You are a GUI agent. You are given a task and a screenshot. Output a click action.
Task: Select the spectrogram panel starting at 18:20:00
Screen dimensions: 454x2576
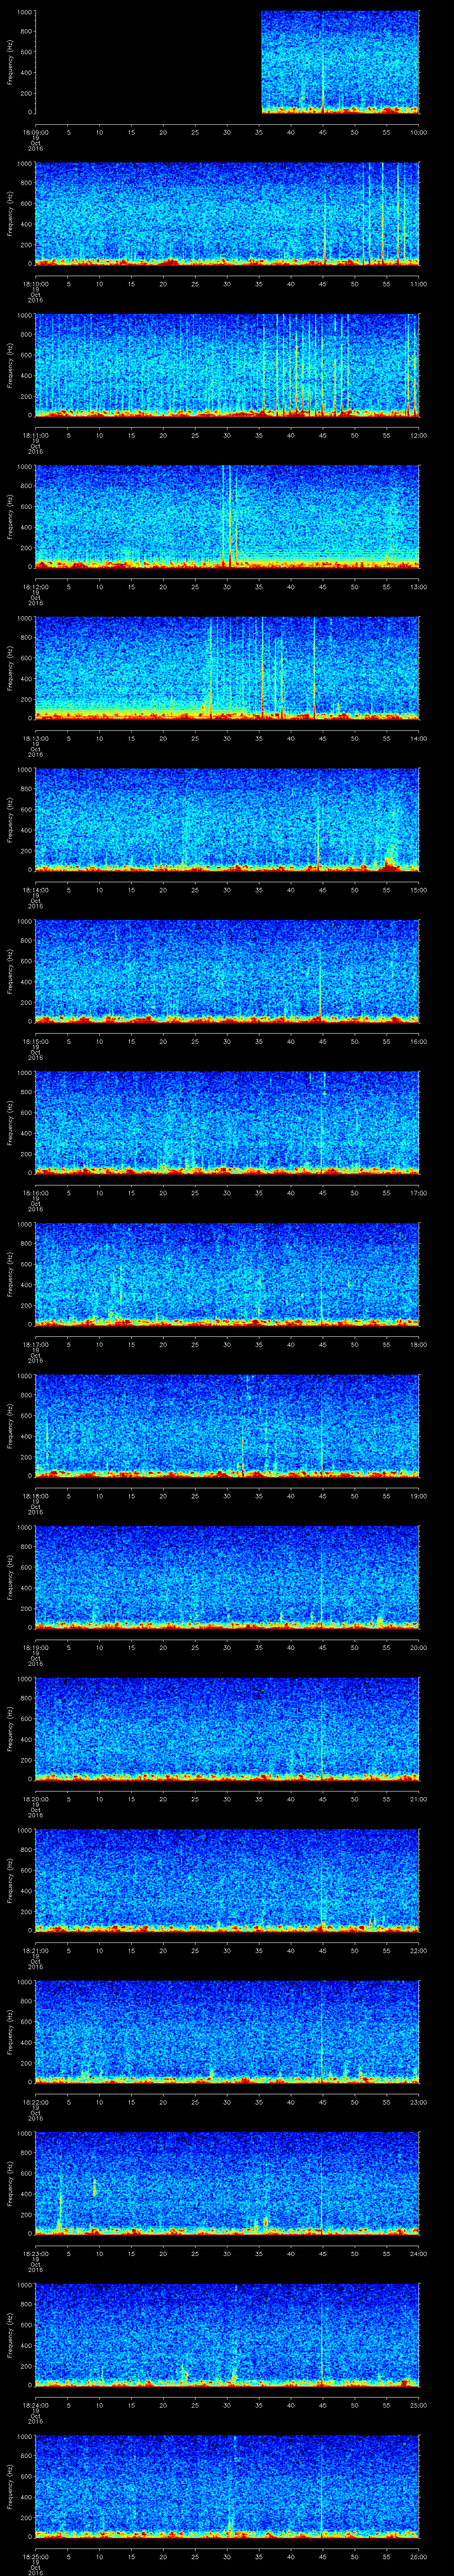pos(227,1729)
